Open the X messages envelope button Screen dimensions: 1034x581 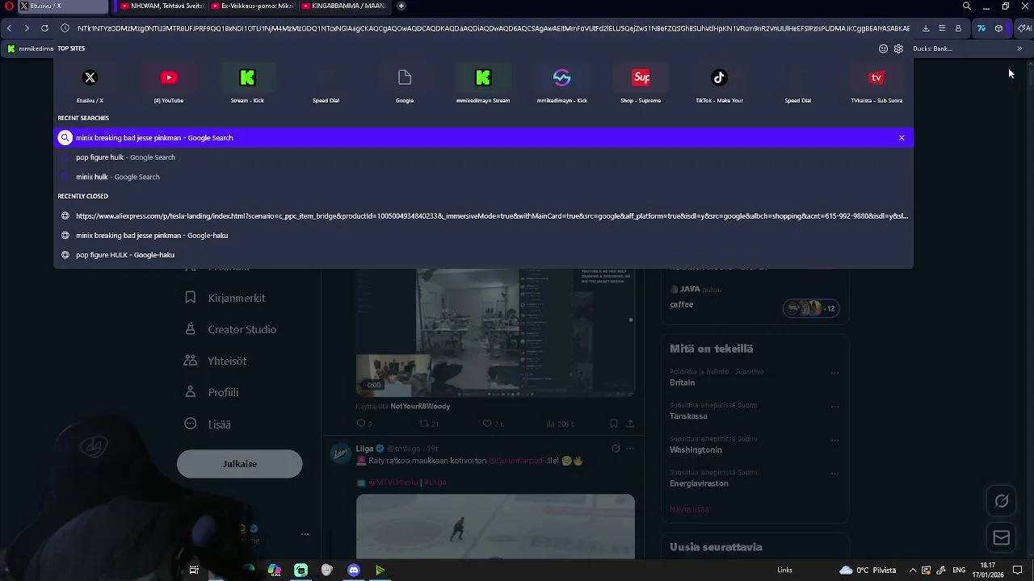pyautogui.click(x=1002, y=537)
